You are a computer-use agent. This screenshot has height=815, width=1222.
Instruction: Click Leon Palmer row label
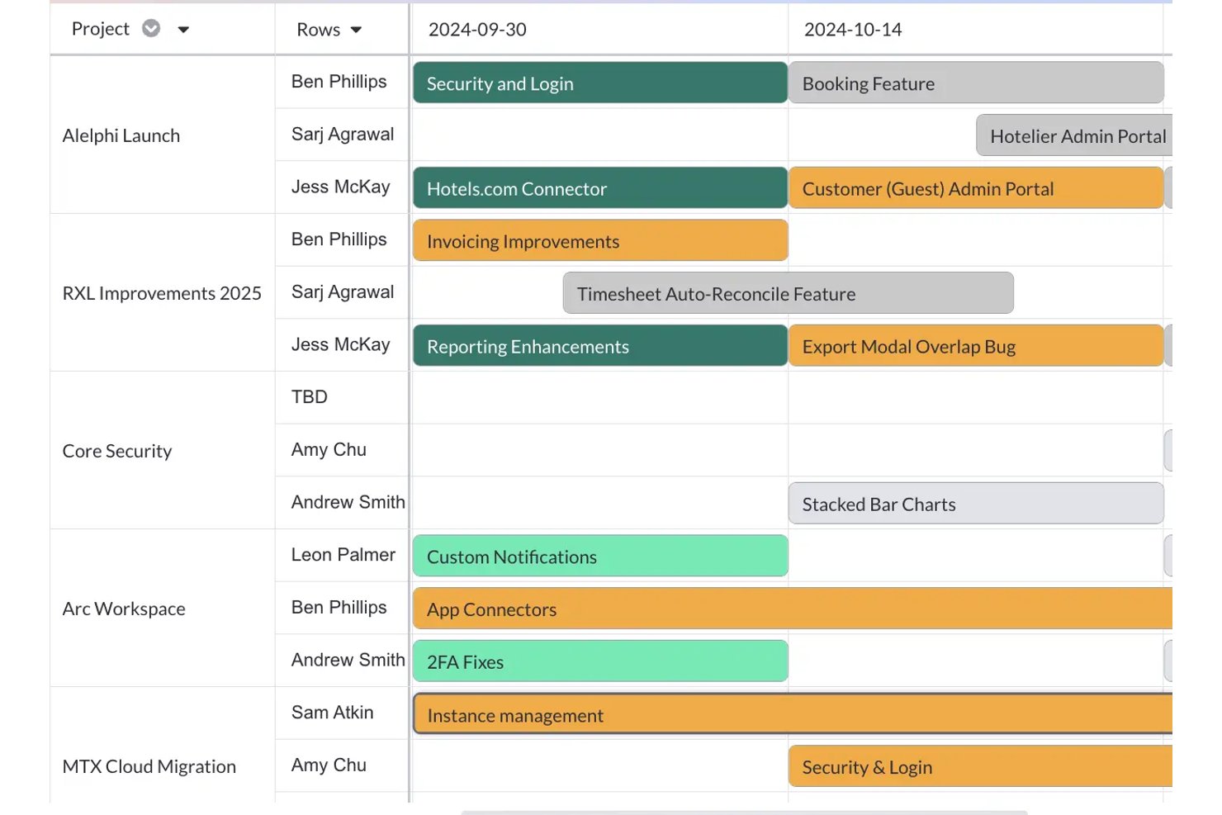pos(342,555)
